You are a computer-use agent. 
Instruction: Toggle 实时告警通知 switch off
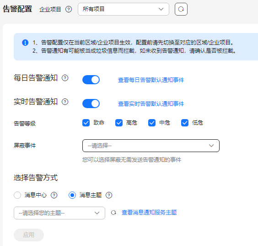coord(91,104)
